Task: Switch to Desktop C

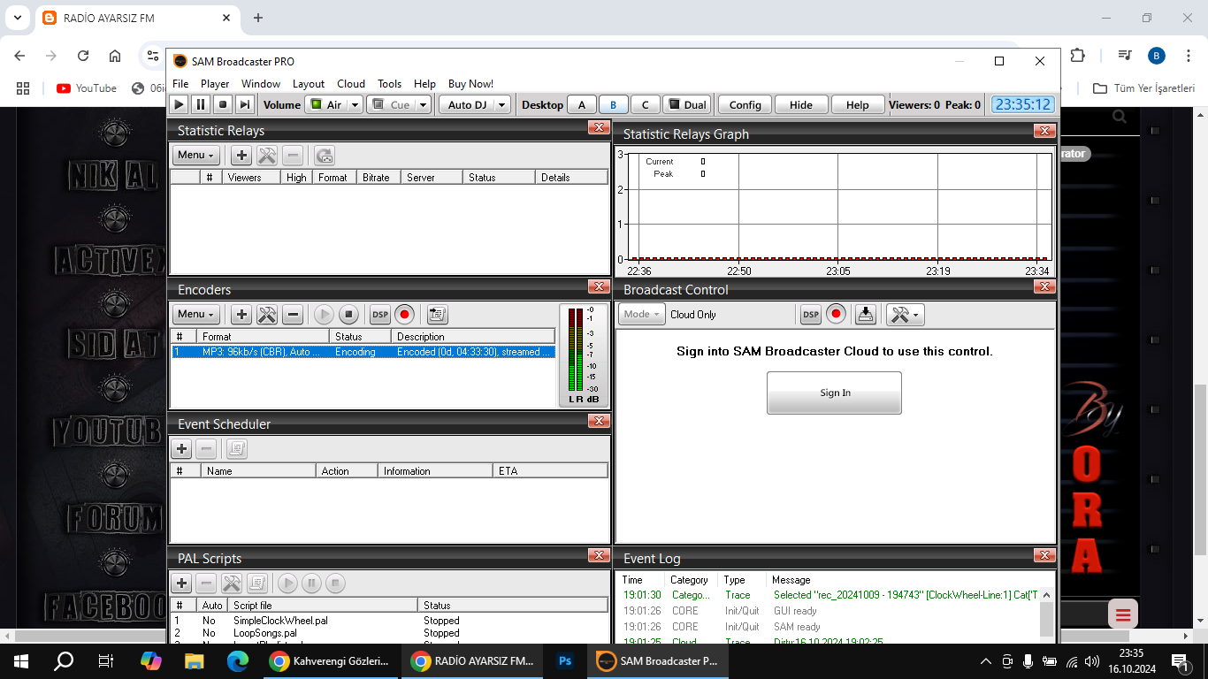Action: point(645,104)
